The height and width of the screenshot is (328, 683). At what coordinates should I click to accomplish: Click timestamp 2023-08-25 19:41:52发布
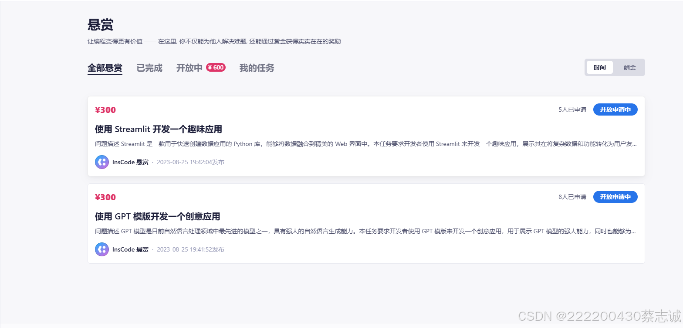click(190, 249)
